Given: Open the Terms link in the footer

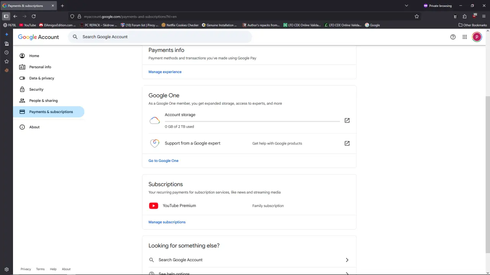Looking at the screenshot, I should pyautogui.click(x=40, y=269).
